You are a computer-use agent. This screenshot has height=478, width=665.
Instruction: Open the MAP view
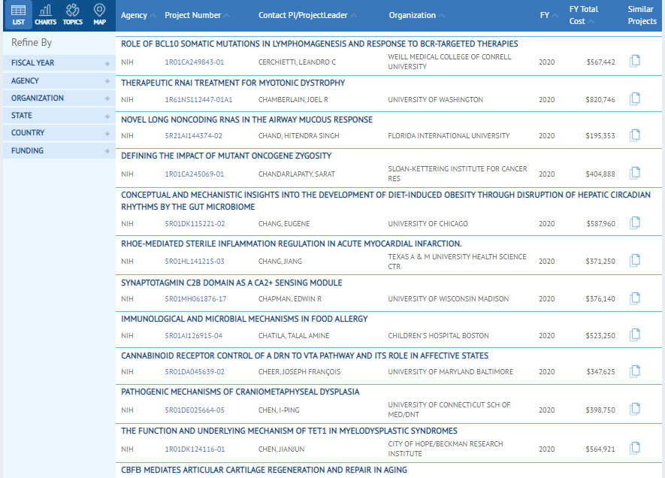100,15
